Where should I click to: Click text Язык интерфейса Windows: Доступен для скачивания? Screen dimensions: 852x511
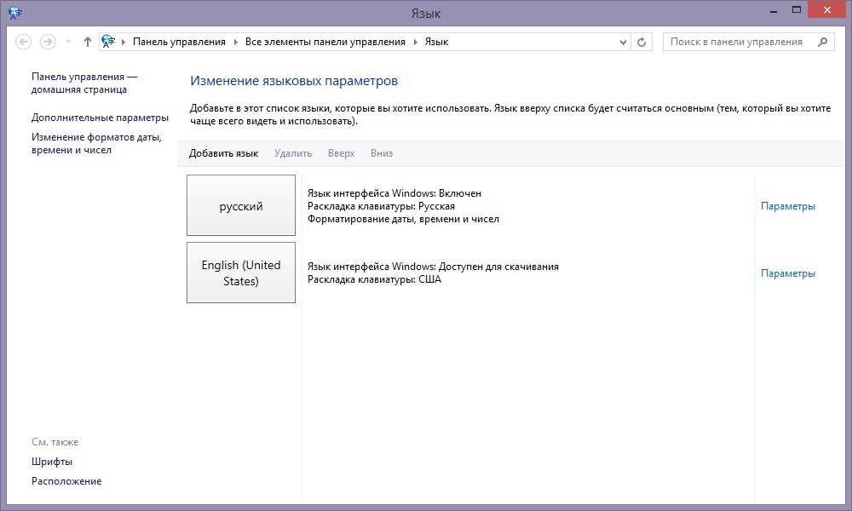[x=433, y=267]
